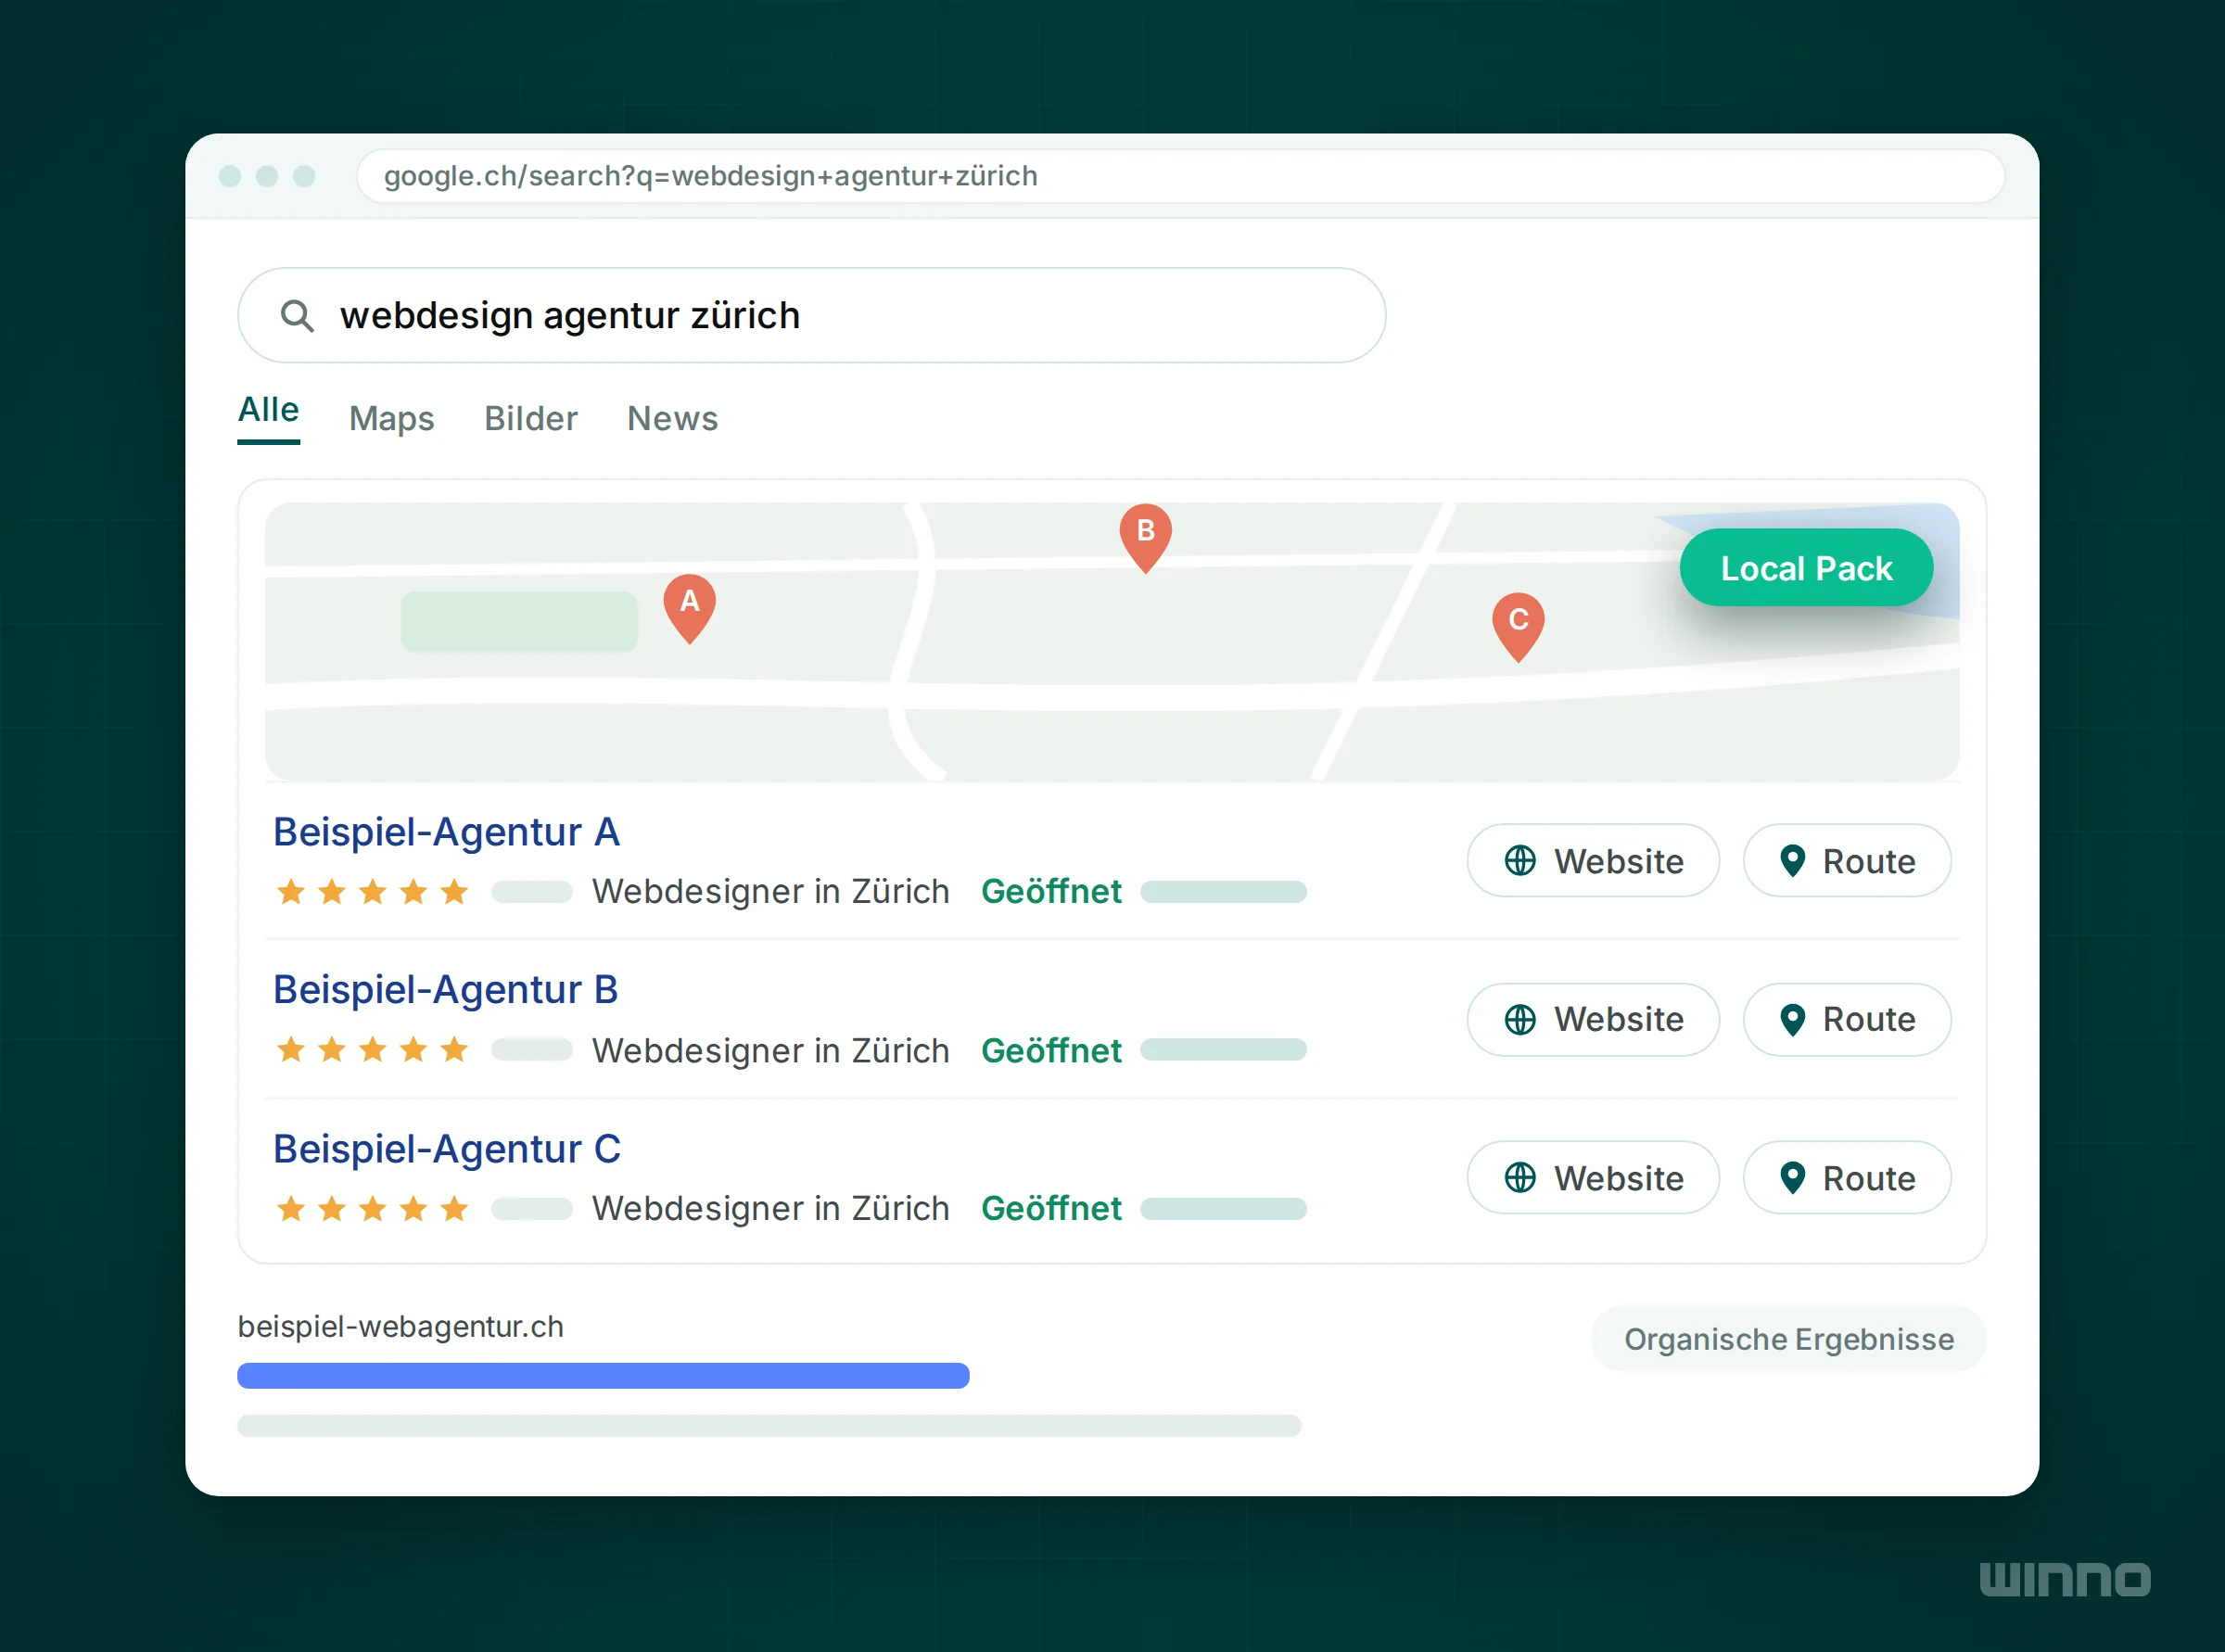Select map pin A
2225x1652 pixels.
tap(689, 608)
